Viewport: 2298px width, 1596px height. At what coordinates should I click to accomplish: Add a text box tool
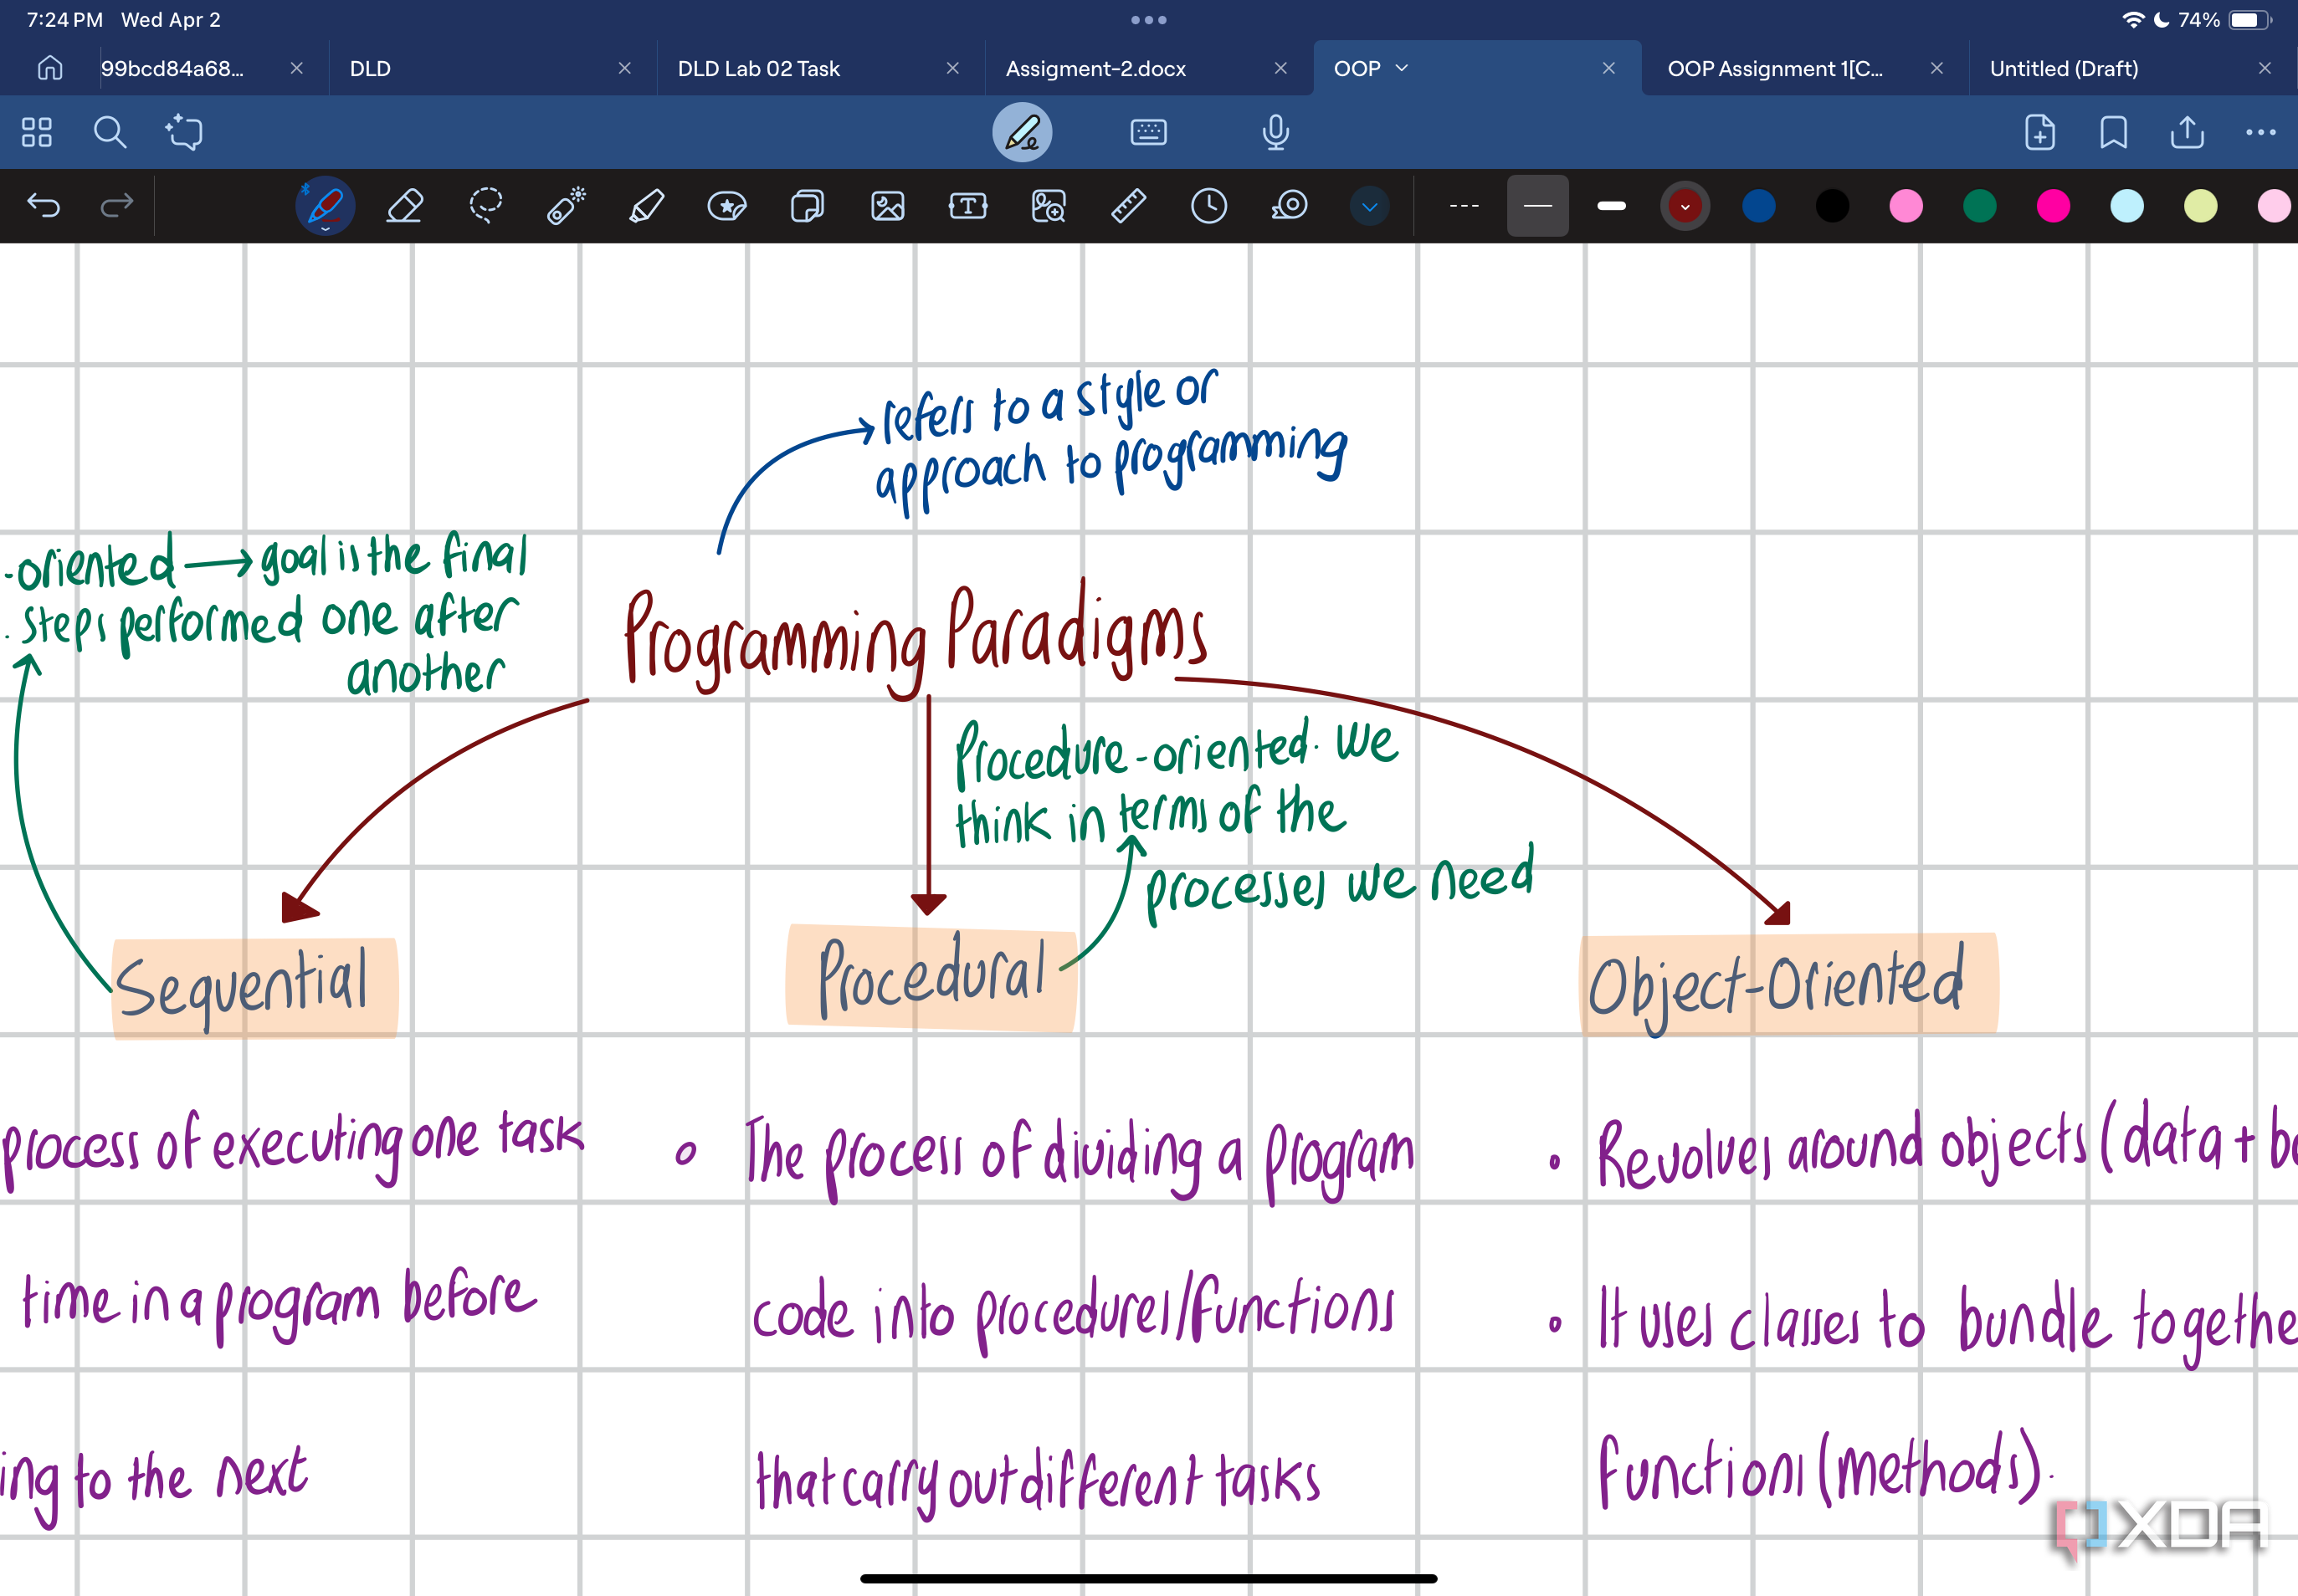[967, 206]
